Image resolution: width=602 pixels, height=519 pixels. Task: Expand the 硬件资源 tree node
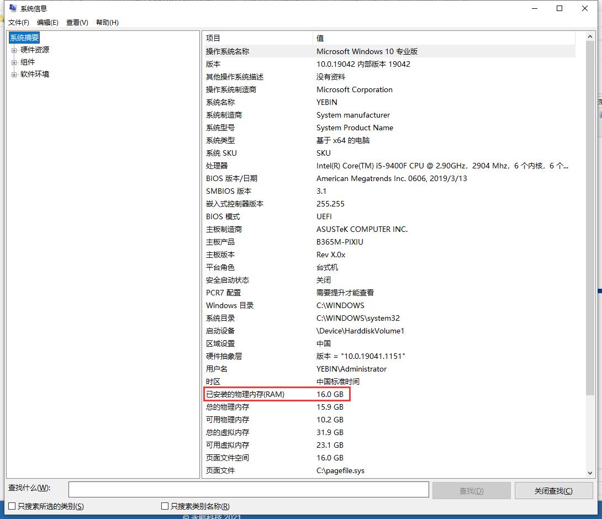coord(14,50)
